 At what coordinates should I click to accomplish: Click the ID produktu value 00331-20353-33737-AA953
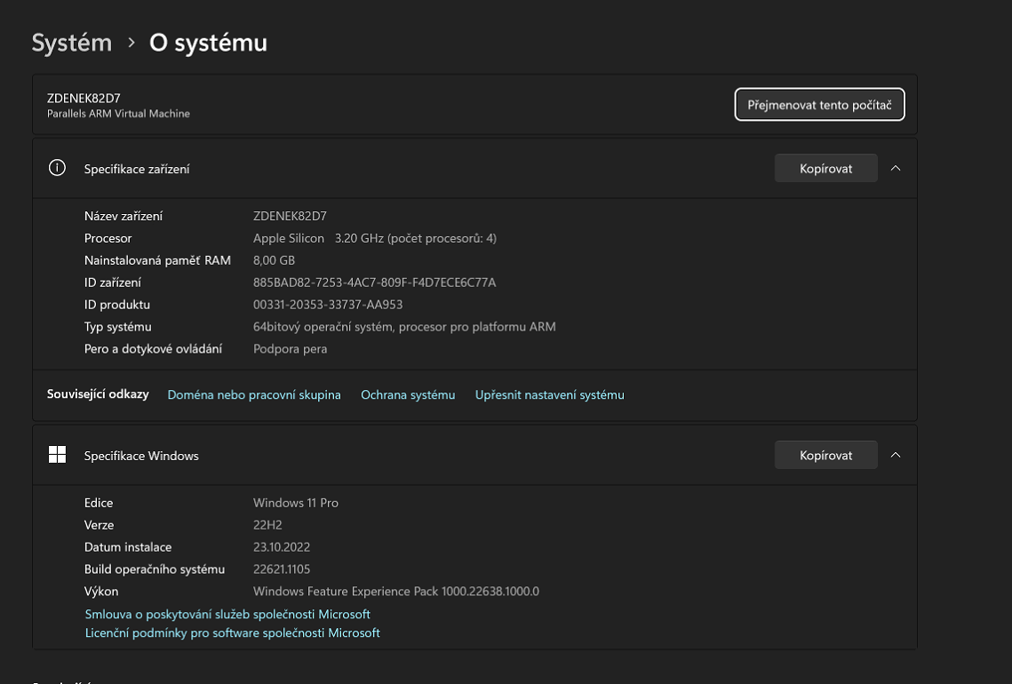point(328,305)
